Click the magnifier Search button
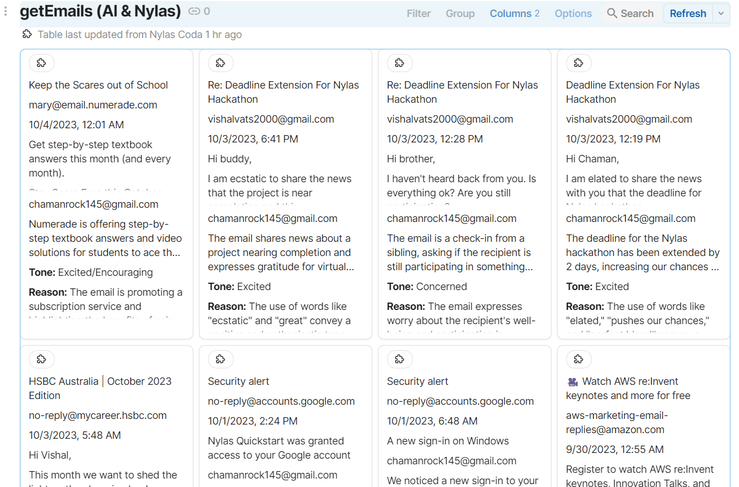 [630, 14]
